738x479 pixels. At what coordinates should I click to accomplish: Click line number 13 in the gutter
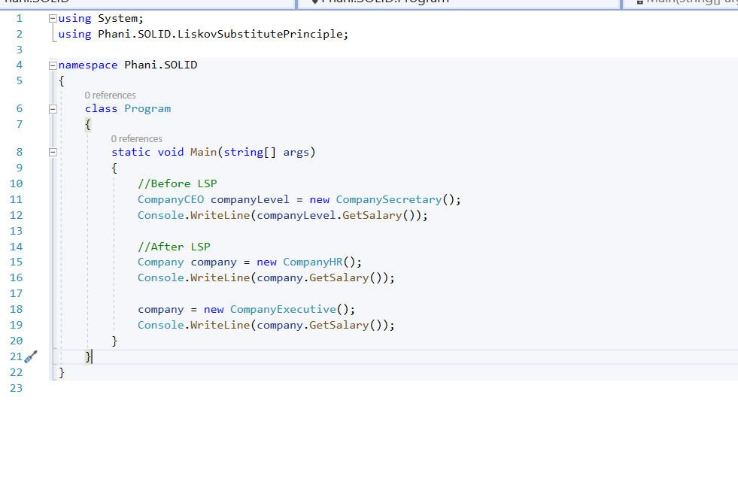[x=17, y=231]
